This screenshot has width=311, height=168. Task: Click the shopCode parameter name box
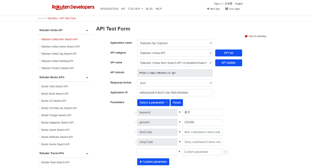[157, 142]
